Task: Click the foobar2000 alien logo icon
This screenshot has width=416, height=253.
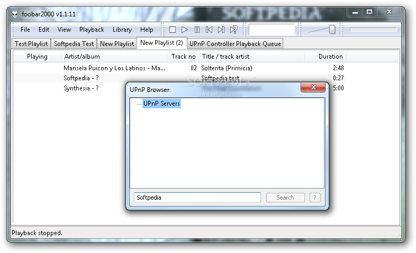Action: coord(15,14)
